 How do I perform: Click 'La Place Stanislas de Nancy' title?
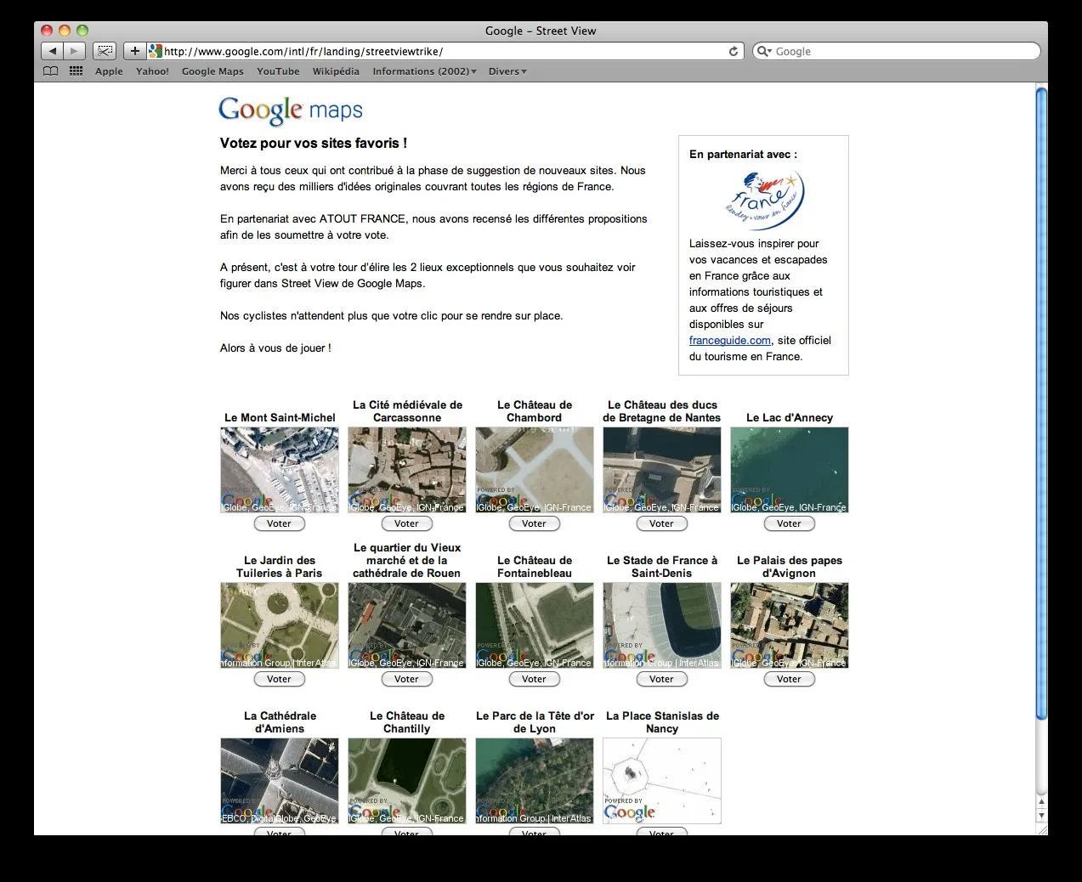tap(662, 722)
